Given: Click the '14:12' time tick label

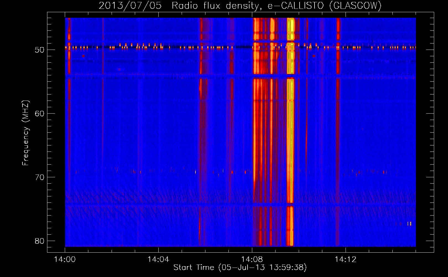Looking at the screenshot, I should [x=346, y=260].
